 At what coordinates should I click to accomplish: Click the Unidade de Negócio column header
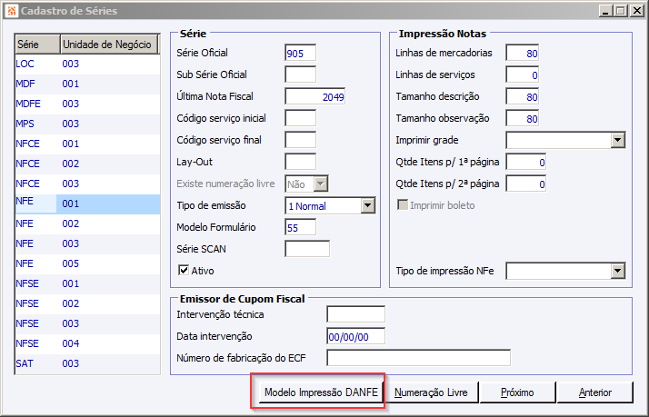109,45
